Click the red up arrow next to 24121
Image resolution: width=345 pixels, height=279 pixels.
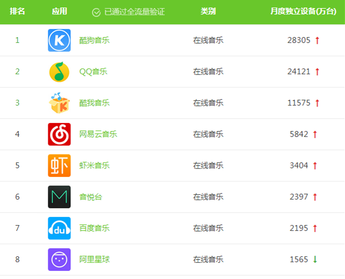tap(317, 72)
